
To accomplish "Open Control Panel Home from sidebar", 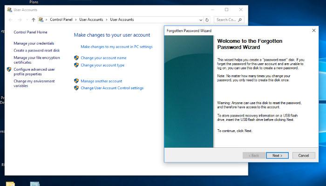I will point(30,32).
